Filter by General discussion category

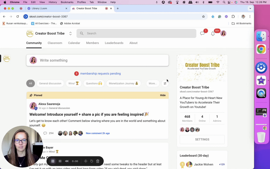(x=50, y=83)
